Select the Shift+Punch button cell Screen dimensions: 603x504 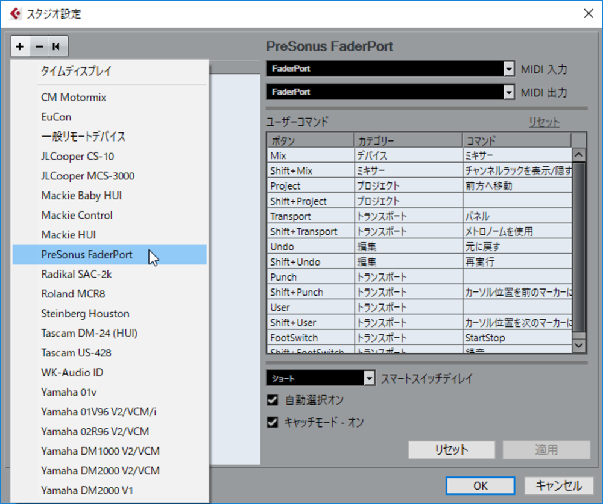tap(311, 292)
